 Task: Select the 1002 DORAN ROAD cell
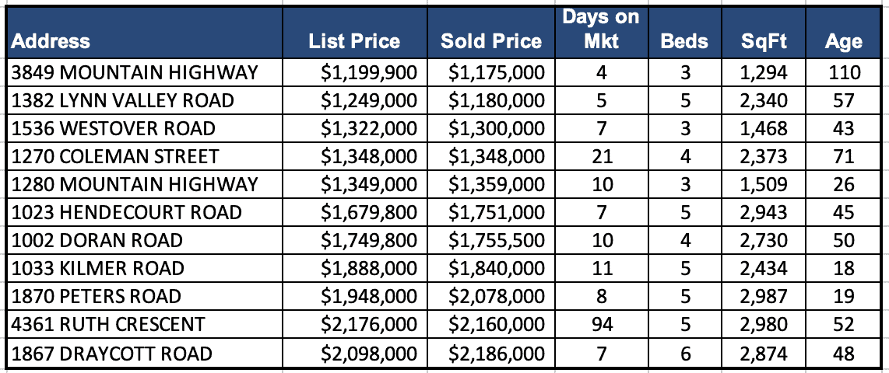pos(97,240)
